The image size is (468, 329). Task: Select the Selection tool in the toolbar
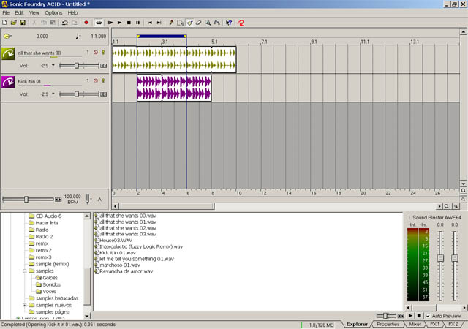[180, 23]
